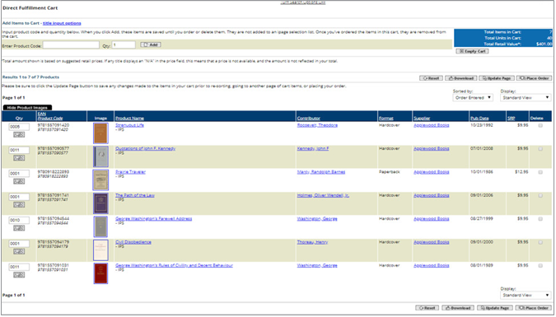Screen dimensions: 556x317
Task: Open The Path of the Law cover image
Action: click(100, 203)
